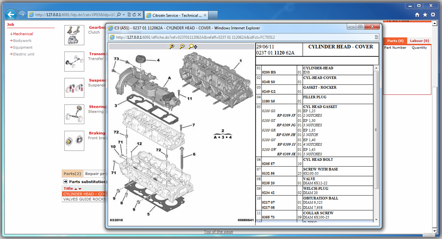The width and height of the screenshot is (442, 239).
Task: Maximize the cylinder head popup window
Action: [360, 26]
